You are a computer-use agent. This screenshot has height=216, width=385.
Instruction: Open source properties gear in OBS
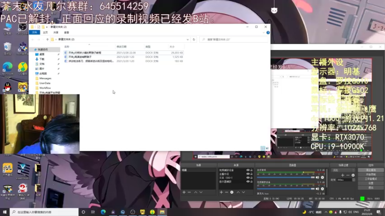(x=232, y=192)
